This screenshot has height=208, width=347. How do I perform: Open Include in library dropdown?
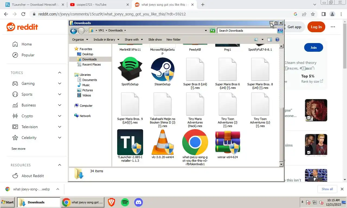click(x=106, y=40)
